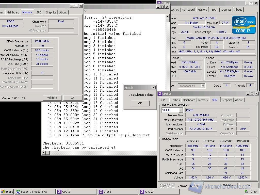Image resolution: width=260 pixels, height=195 pixels.
Task: Close the CPU-Z Memory window
Action: 81,6
